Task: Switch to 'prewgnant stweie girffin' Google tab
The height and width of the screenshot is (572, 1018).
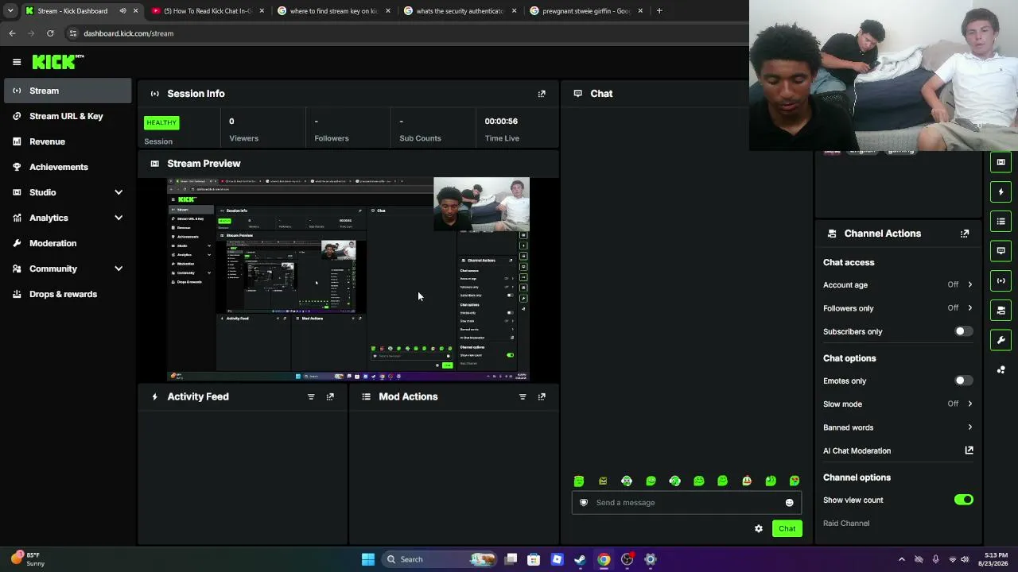Action: pos(587,11)
